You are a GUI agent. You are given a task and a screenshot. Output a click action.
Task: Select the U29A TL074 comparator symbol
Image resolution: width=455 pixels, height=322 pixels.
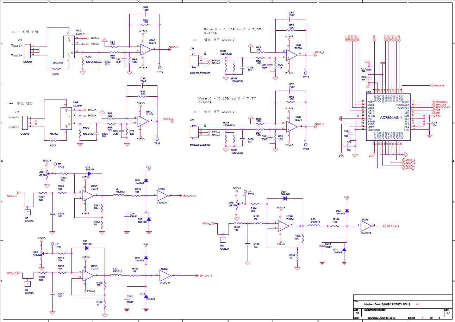click(88, 195)
